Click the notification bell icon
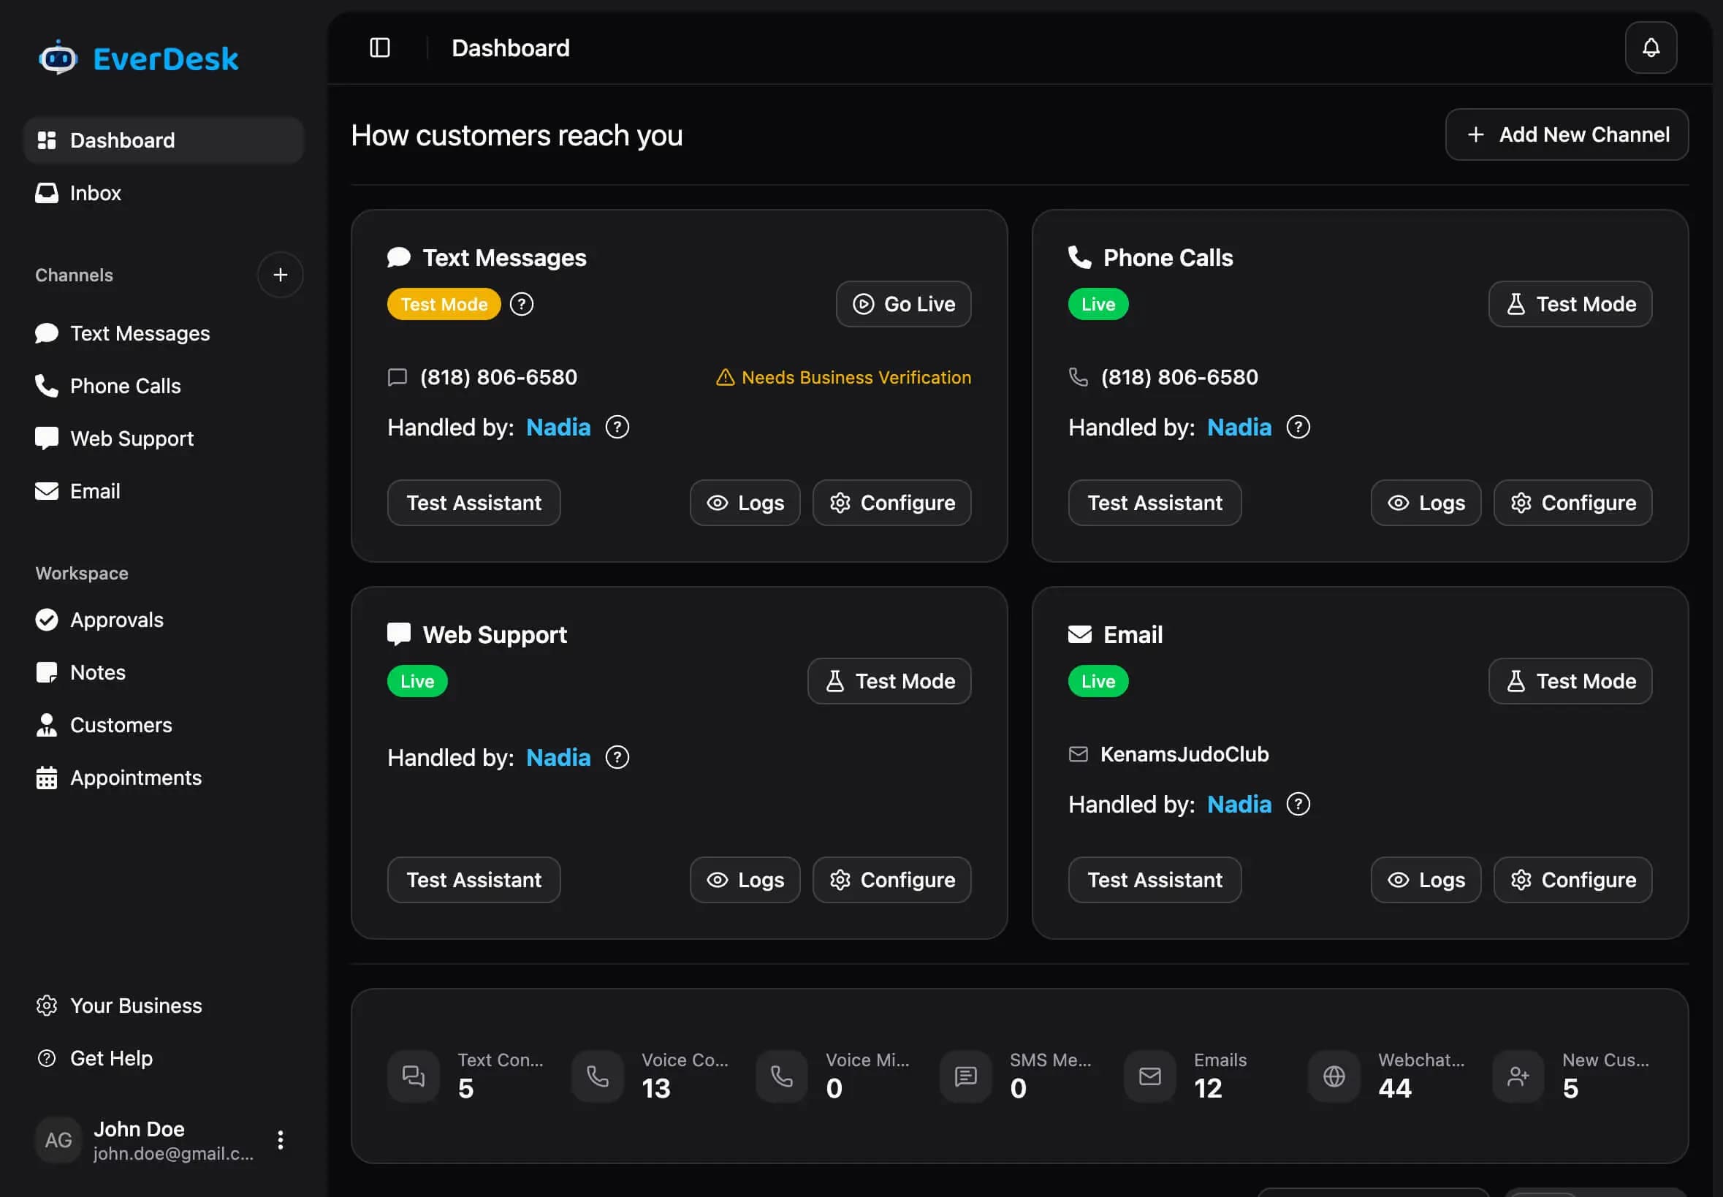 1649,47
